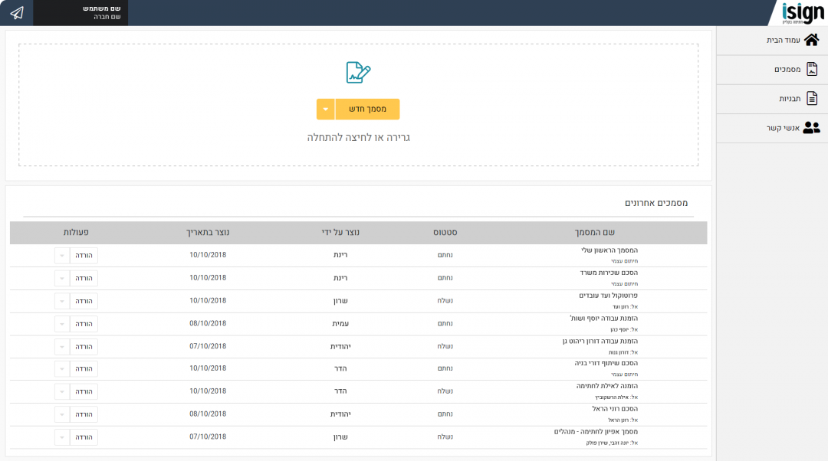The width and height of the screenshot is (828, 461).
Task: Expand download options for פרוטוקול ועד עובדים
Action: click(x=62, y=301)
